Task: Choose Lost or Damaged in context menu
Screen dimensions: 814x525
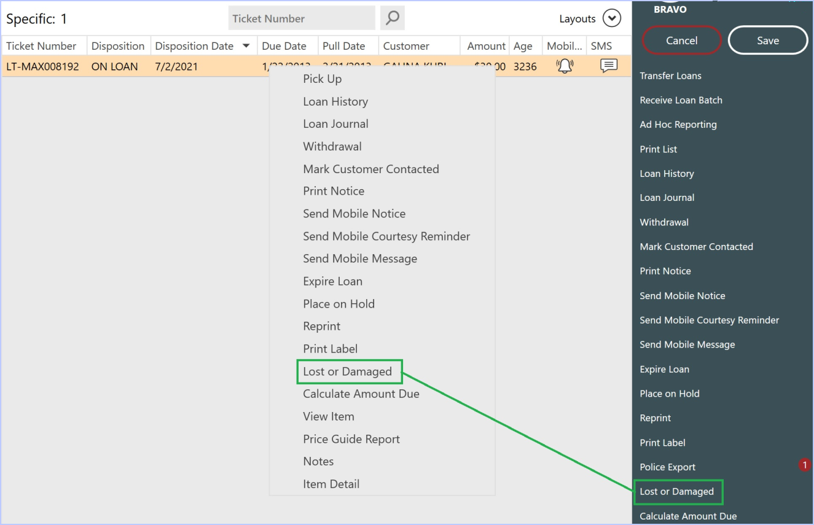Action: point(347,371)
